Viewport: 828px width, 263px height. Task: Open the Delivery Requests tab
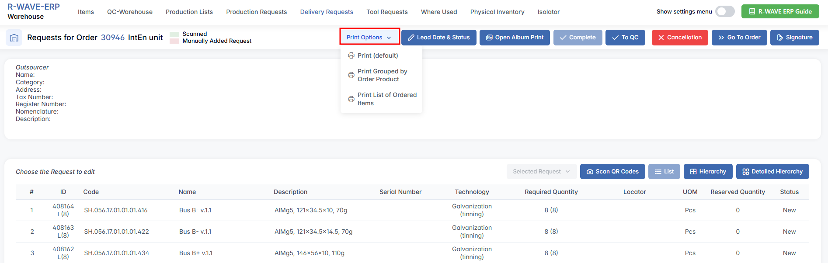[326, 12]
